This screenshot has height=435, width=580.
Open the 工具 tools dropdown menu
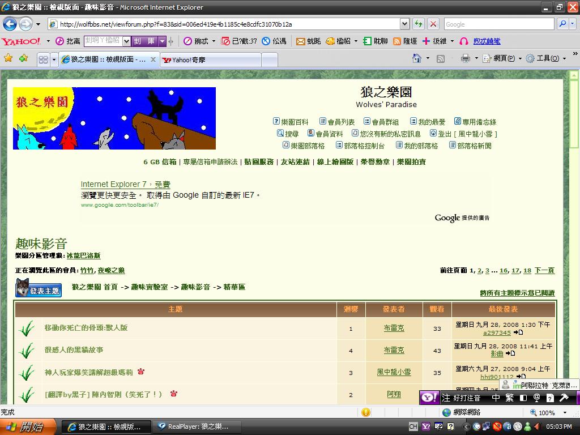pyautogui.click(x=547, y=58)
